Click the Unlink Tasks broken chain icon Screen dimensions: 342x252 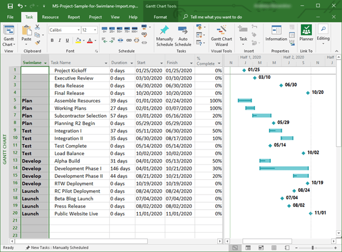click(x=137, y=40)
